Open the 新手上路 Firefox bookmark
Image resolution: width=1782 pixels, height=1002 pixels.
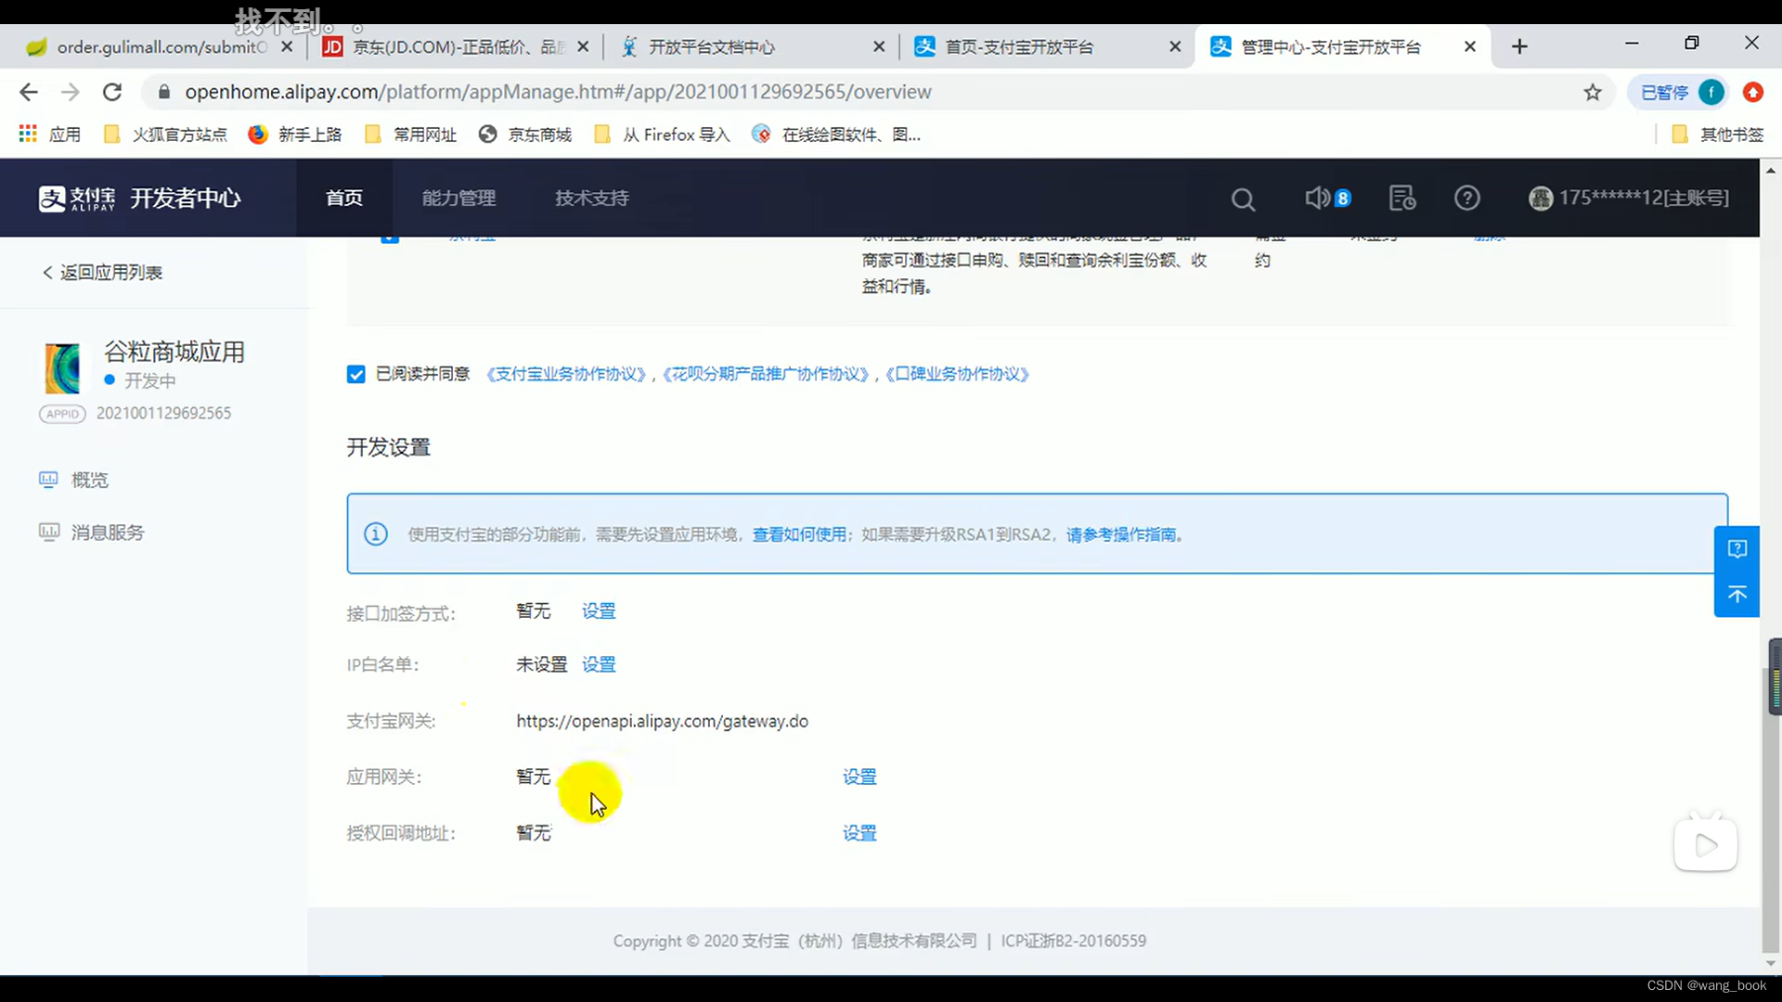295,135
